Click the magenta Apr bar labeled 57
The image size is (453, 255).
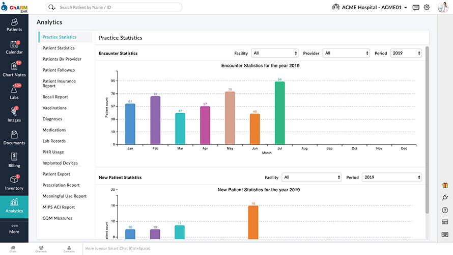pyautogui.click(x=205, y=125)
